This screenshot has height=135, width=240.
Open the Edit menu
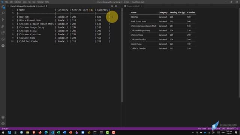tap(11, 2)
